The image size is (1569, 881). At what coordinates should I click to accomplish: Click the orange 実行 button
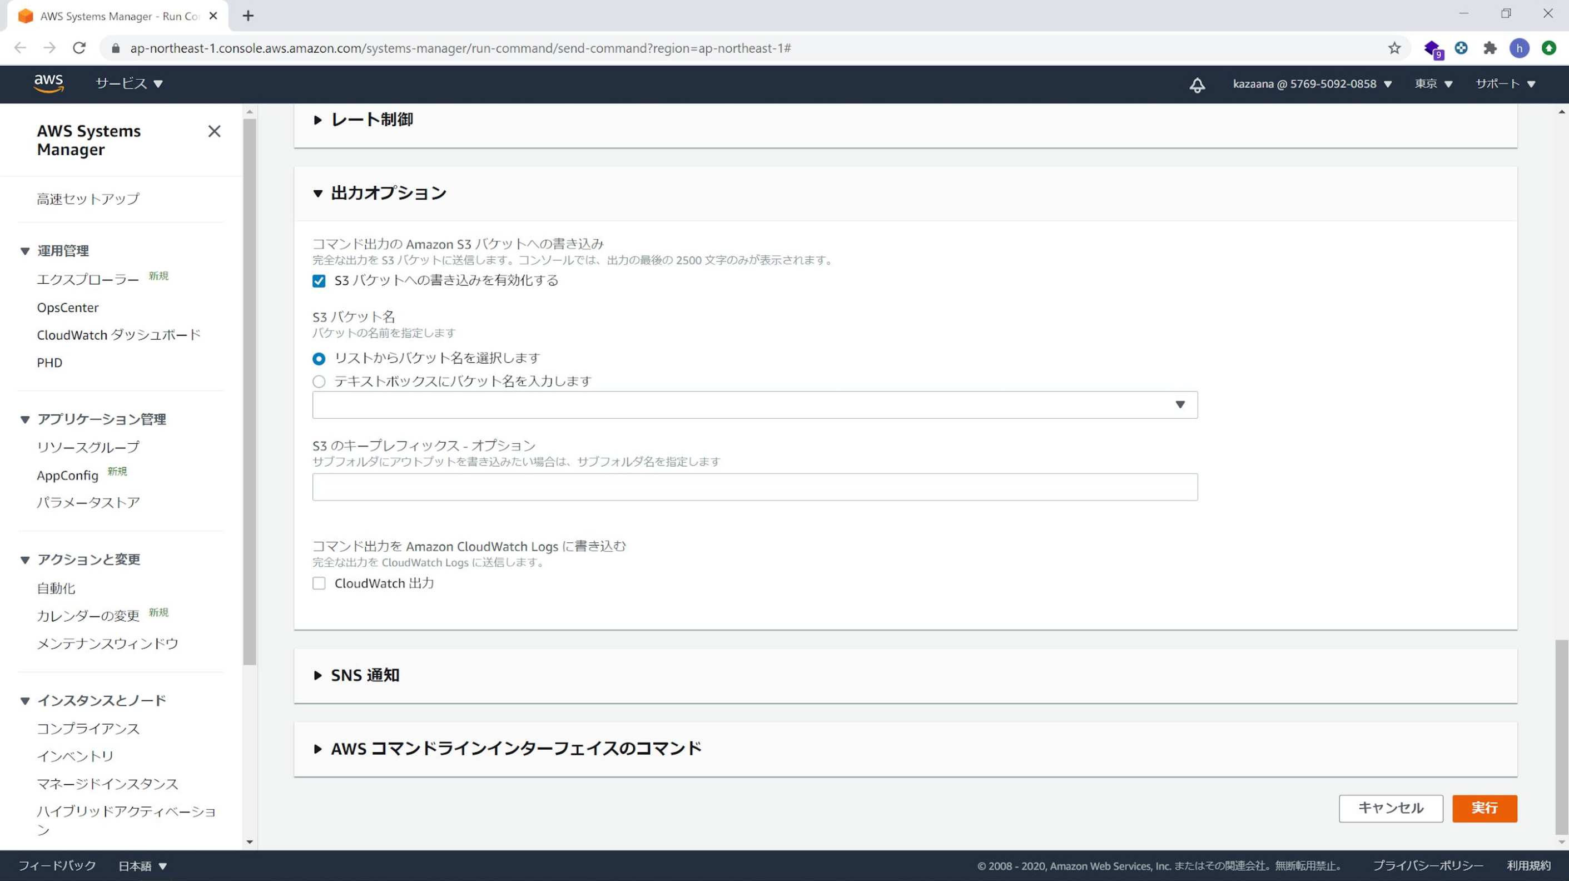click(1484, 809)
